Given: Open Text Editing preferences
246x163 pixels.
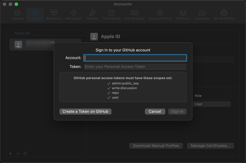Looking at the screenshot, I should coord(111,15).
